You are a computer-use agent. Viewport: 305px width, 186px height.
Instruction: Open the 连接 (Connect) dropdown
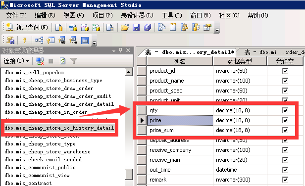pyautogui.click(x=16, y=61)
